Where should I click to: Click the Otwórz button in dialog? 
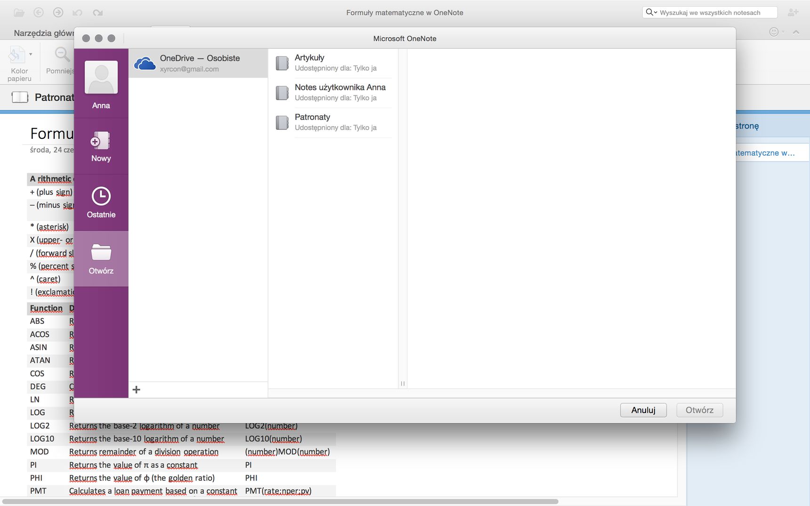(x=699, y=410)
